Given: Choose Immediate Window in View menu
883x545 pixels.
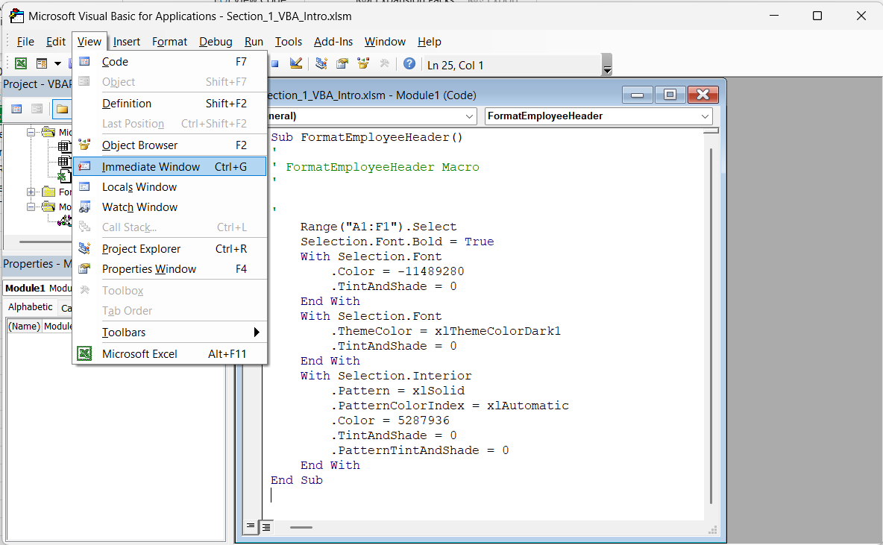Looking at the screenshot, I should [x=170, y=167].
